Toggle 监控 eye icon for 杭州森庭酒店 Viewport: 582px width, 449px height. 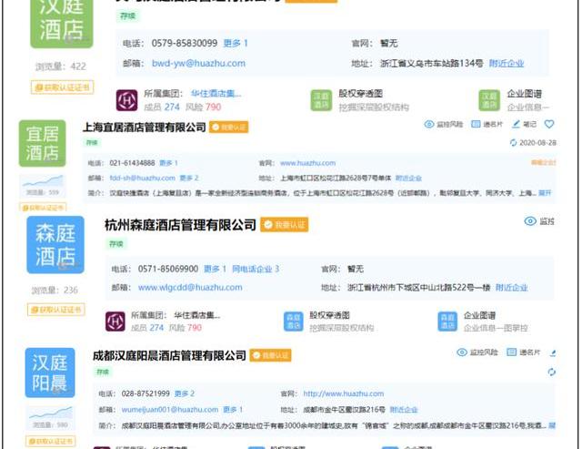tap(530, 221)
